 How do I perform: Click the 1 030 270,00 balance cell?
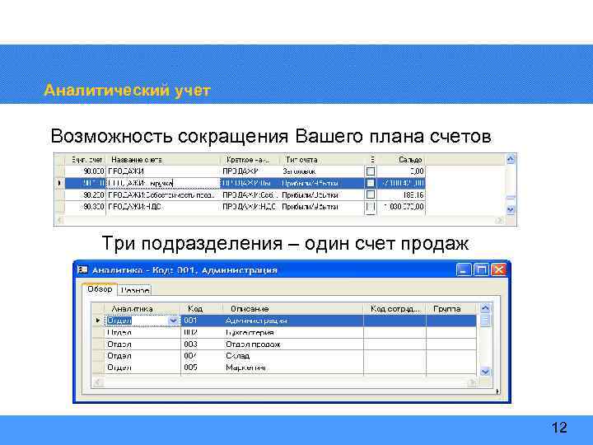tap(401, 207)
